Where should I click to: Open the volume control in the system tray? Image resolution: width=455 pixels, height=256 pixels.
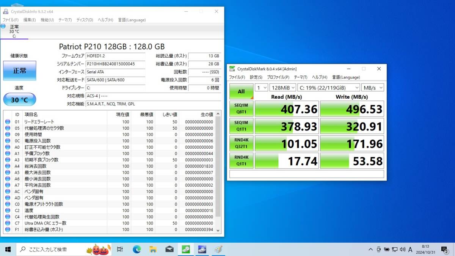click(402, 249)
